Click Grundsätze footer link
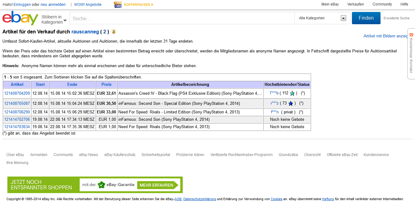The height and width of the screenshot is (217, 415). click(288, 155)
